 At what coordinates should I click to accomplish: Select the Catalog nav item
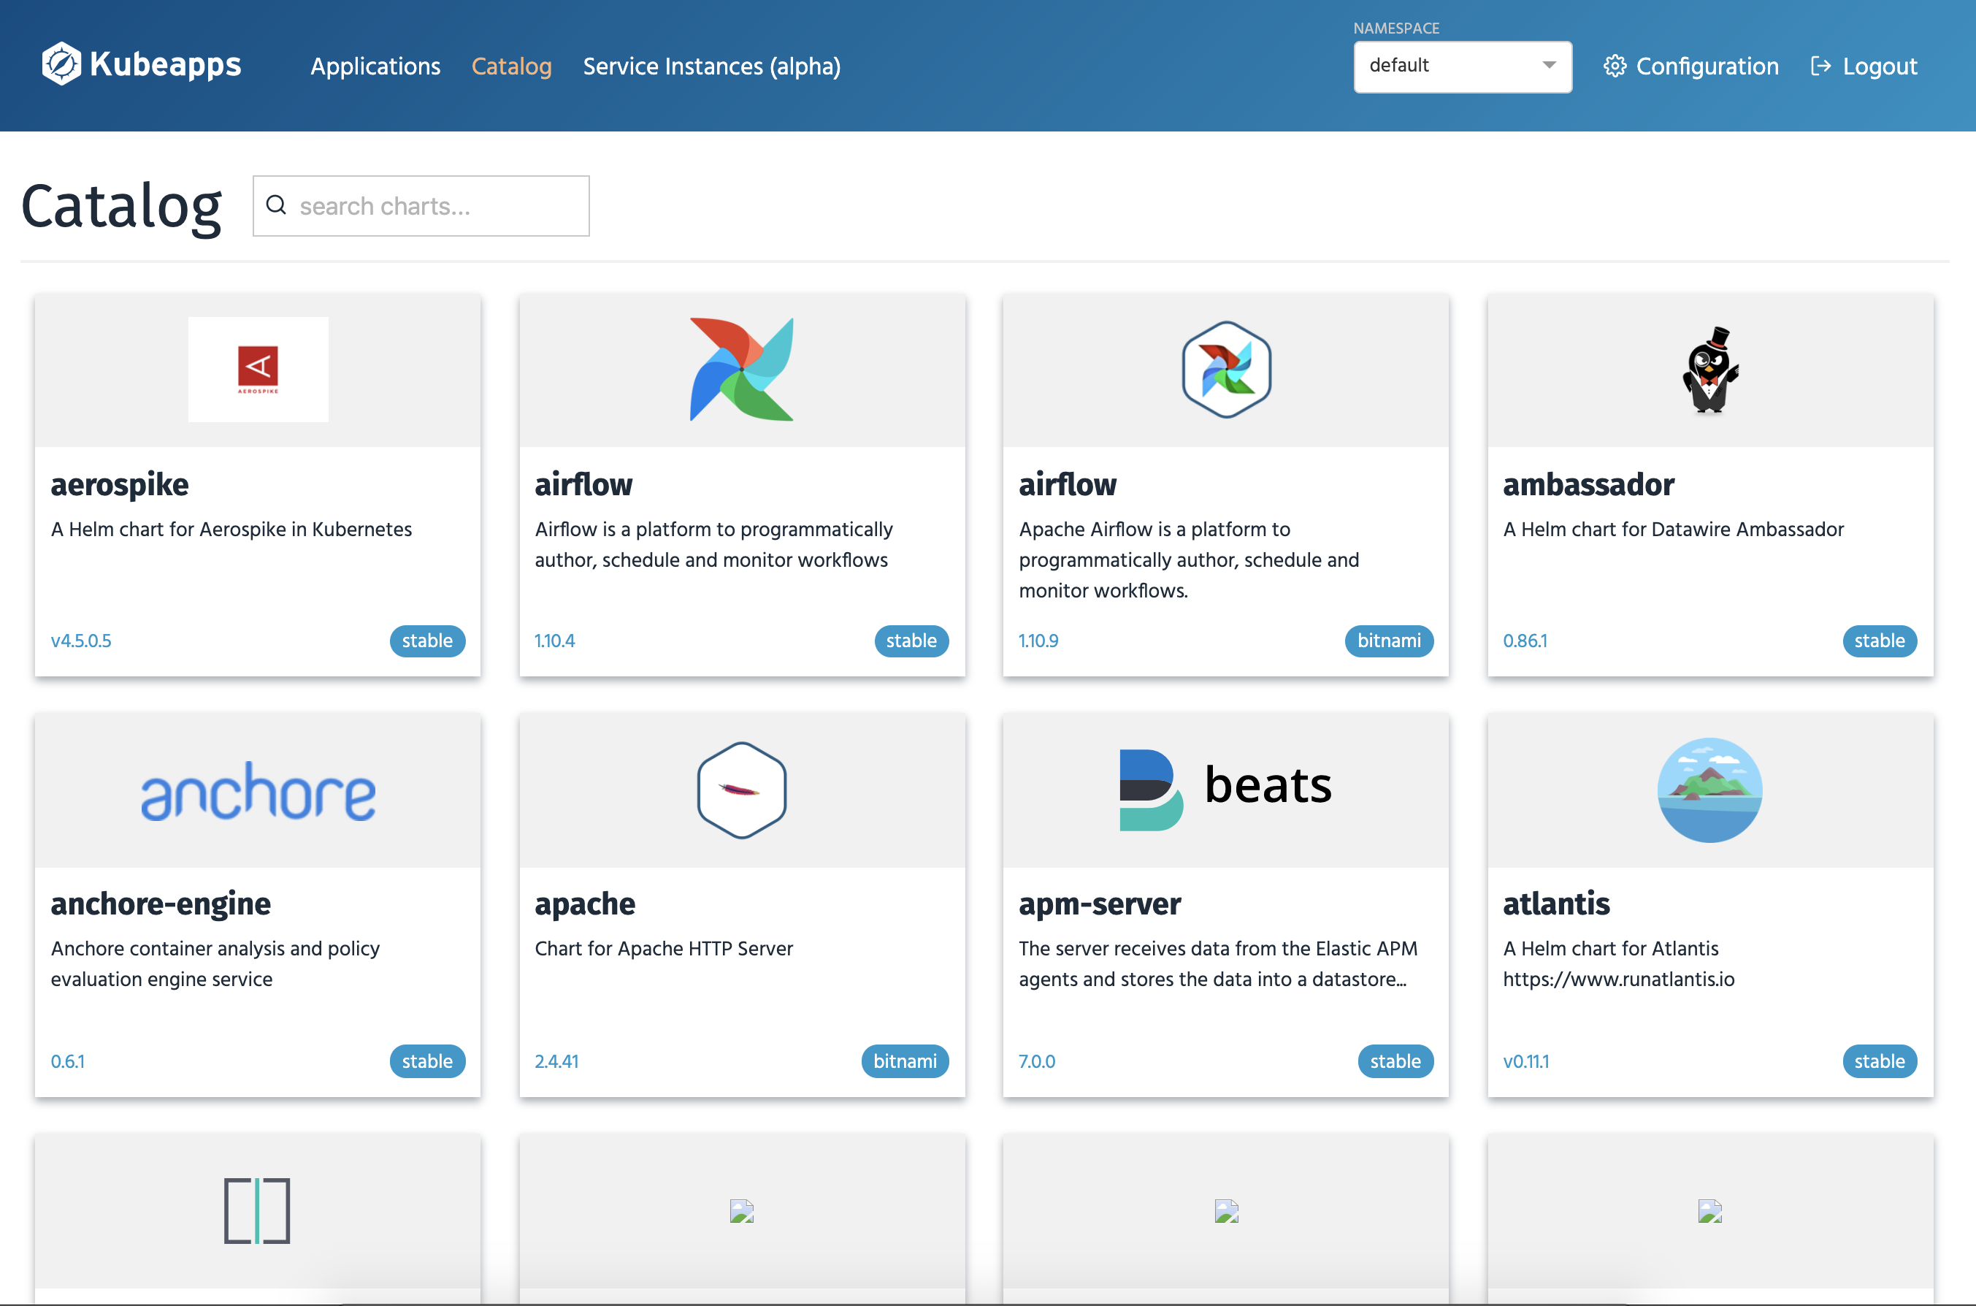point(511,66)
